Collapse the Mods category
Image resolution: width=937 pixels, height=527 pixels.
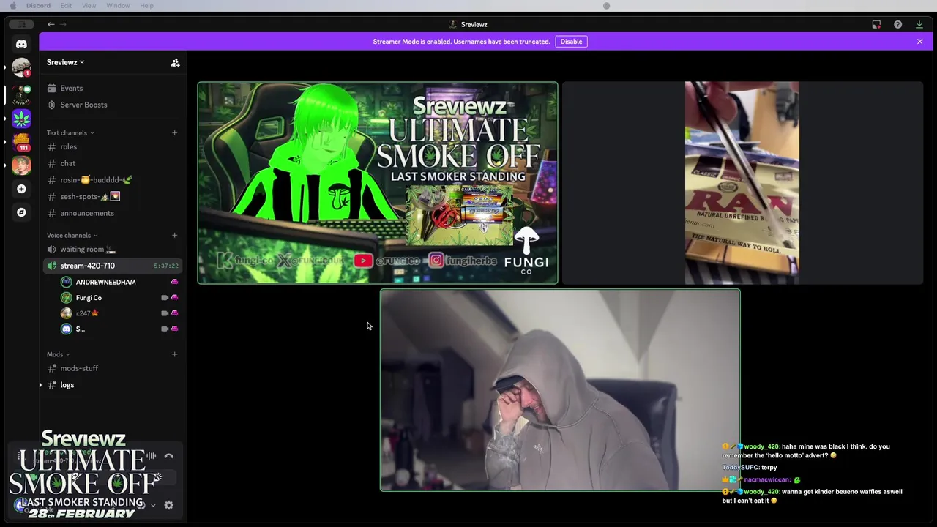(59, 354)
